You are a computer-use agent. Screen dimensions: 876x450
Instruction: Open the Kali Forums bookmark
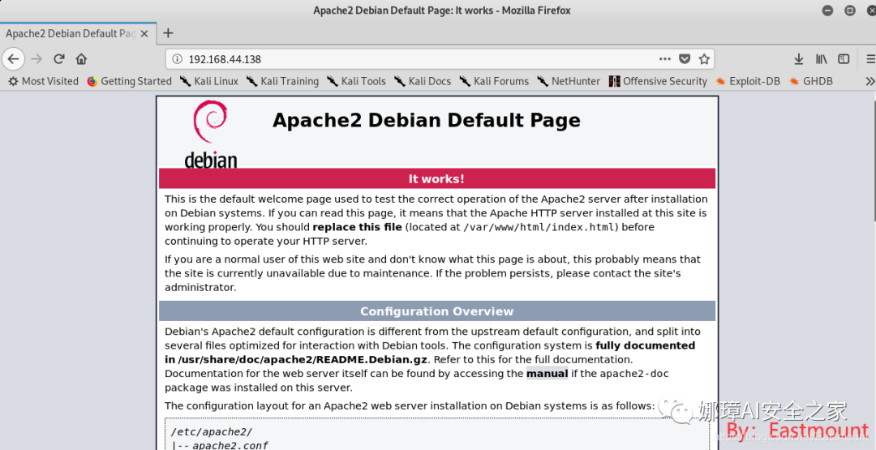tap(494, 82)
